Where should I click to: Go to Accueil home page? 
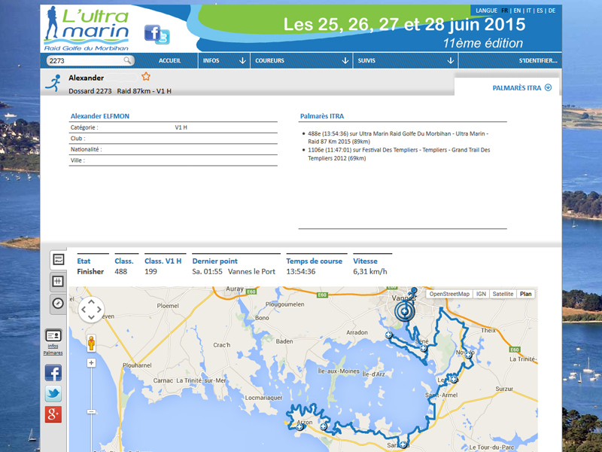pos(169,61)
